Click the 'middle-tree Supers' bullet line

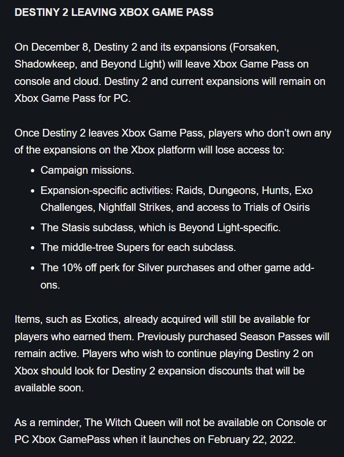tap(138, 248)
